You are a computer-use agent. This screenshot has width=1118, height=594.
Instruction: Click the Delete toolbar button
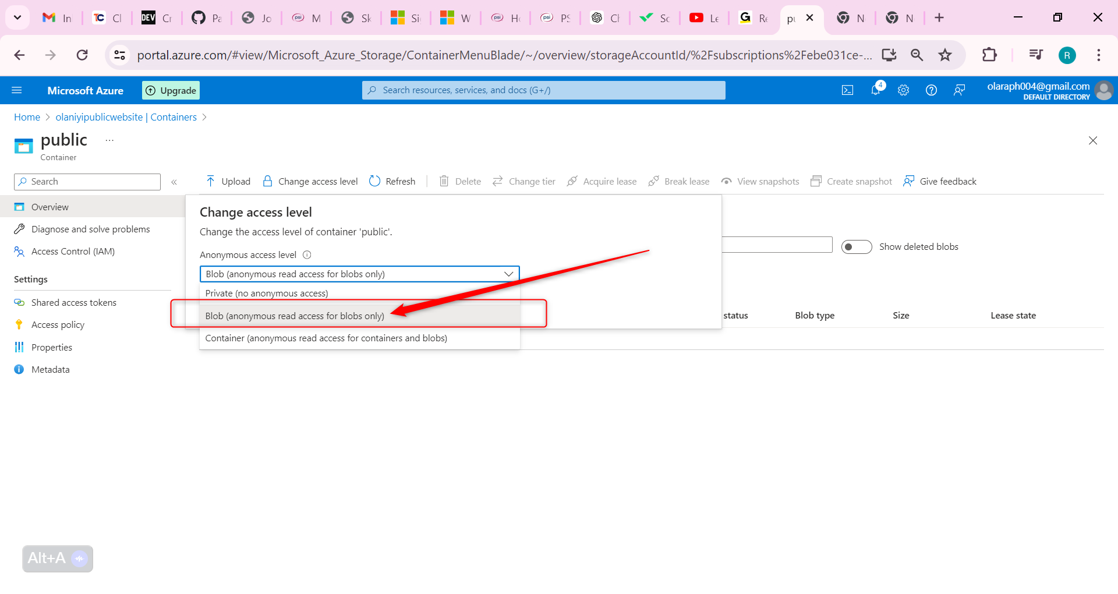(460, 182)
